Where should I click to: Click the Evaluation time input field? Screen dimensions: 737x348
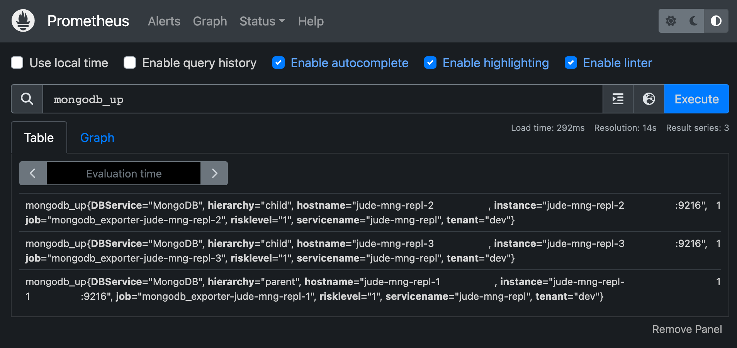coord(124,173)
